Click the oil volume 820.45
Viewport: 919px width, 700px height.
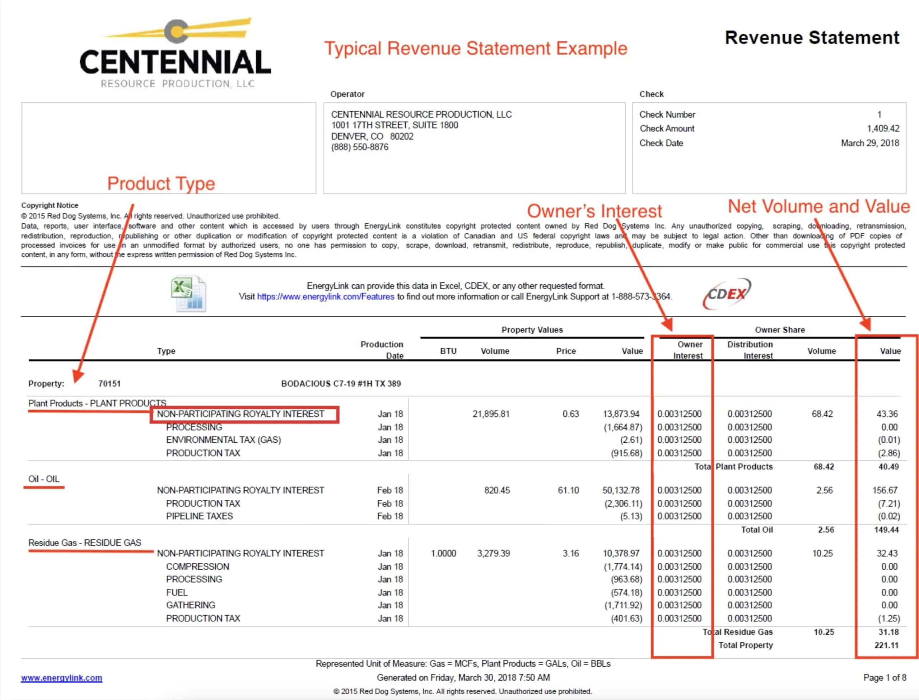pos(496,490)
